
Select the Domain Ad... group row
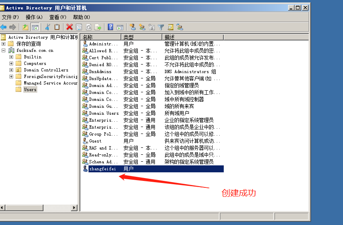[152, 85]
